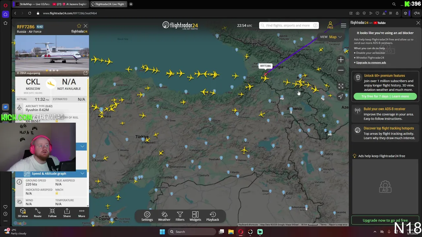Open the weather widget on taskbar

click(x=15, y=232)
